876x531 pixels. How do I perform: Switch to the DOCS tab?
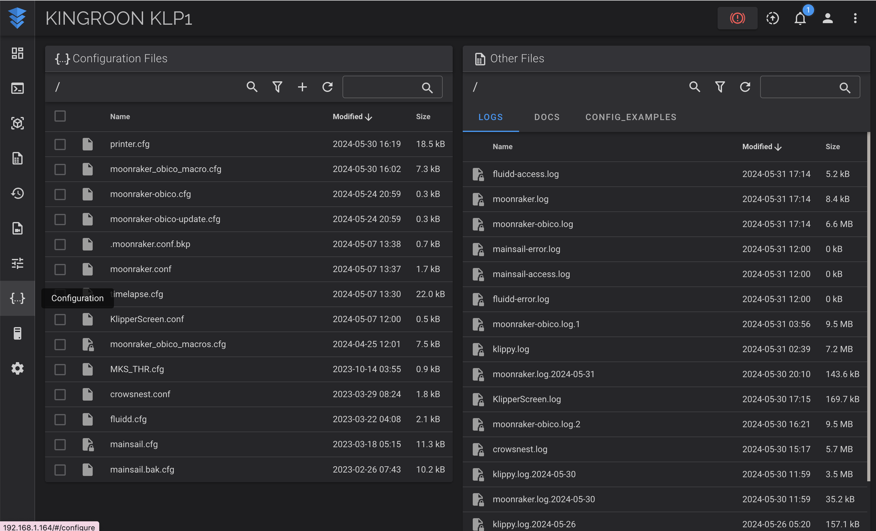547,117
